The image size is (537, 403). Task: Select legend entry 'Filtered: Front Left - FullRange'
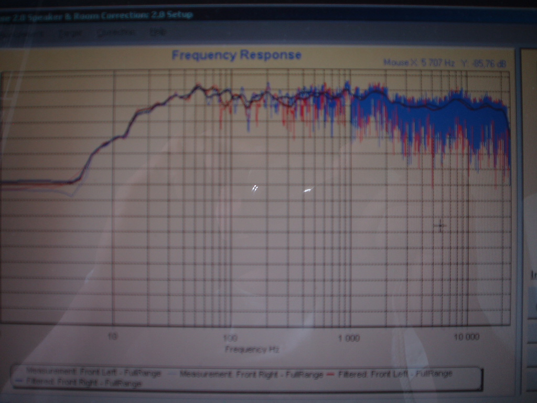[x=395, y=374]
